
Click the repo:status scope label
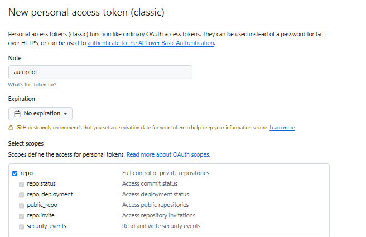point(41,184)
